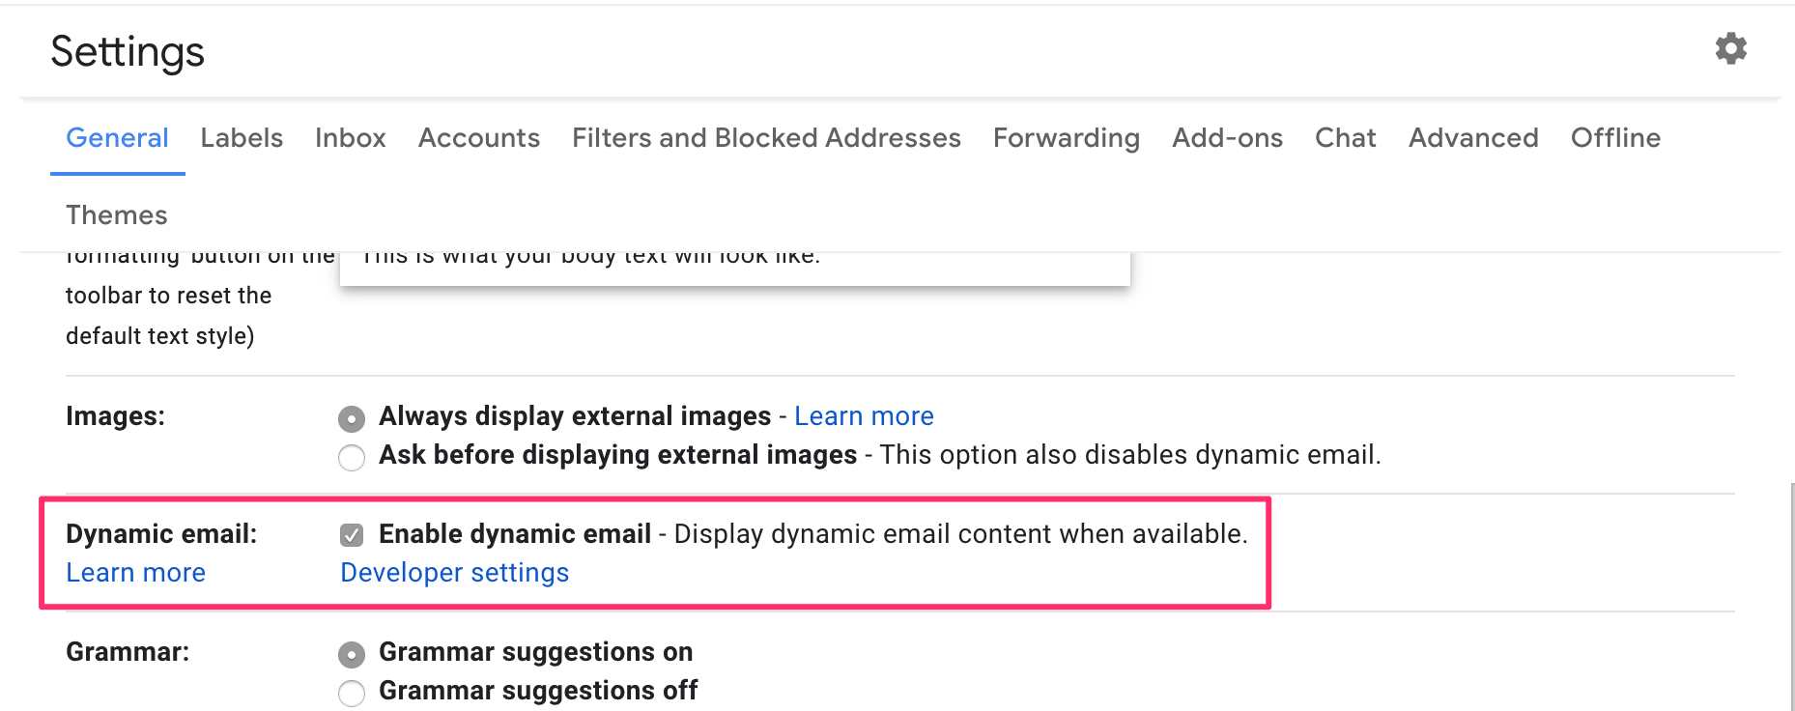Toggle the Enable dynamic email checkbox

pos(352,535)
